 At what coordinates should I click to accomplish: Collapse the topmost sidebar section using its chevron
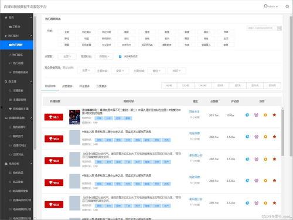31,18
